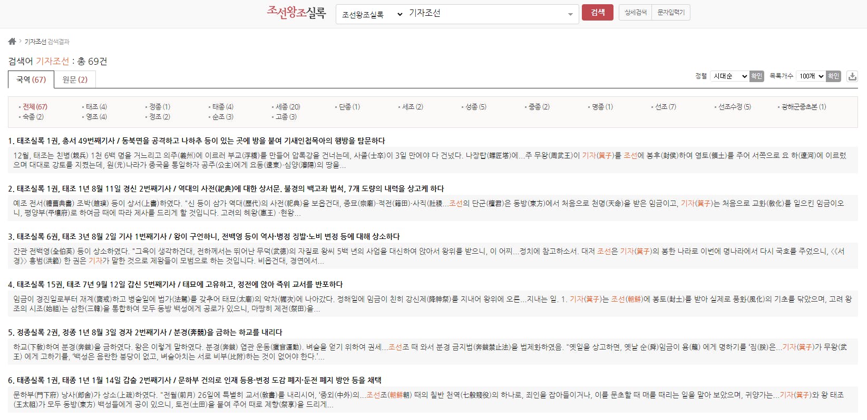Open result 1 태조실록 1권 총서 49번째기사
867x420 pixels.
(197, 141)
